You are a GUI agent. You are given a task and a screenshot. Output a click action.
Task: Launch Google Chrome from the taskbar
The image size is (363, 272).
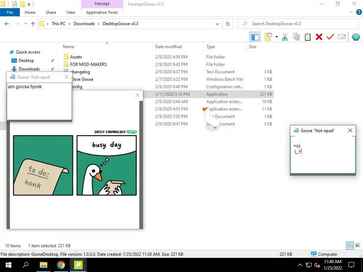tap(61, 265)
